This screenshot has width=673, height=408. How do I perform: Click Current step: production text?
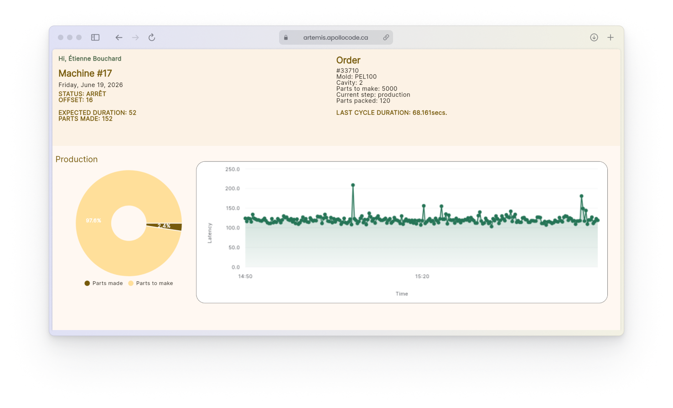tap(373, 95)
